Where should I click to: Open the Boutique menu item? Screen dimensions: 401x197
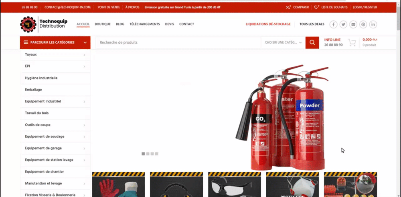pos(103,24)
